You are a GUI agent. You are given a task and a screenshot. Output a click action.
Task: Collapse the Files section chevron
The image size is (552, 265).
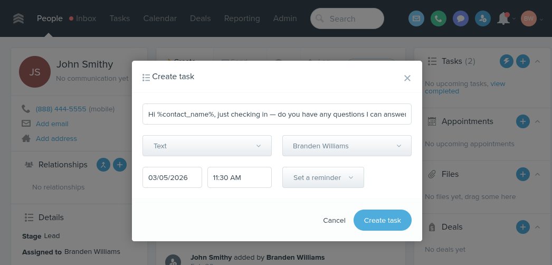point(538,174)
